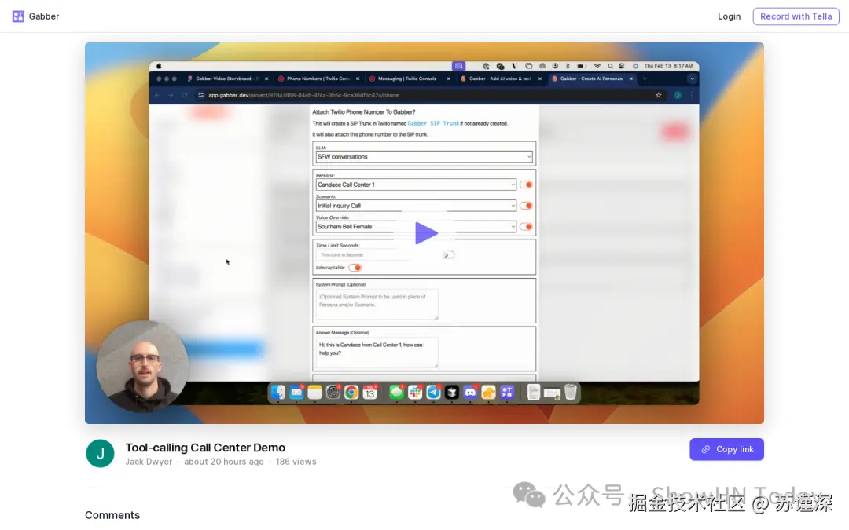
Task: Open Discord from the dock
Action: point(470,392)
